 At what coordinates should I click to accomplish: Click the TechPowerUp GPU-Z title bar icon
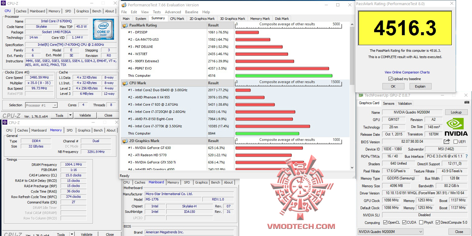[x=360, y=95]
